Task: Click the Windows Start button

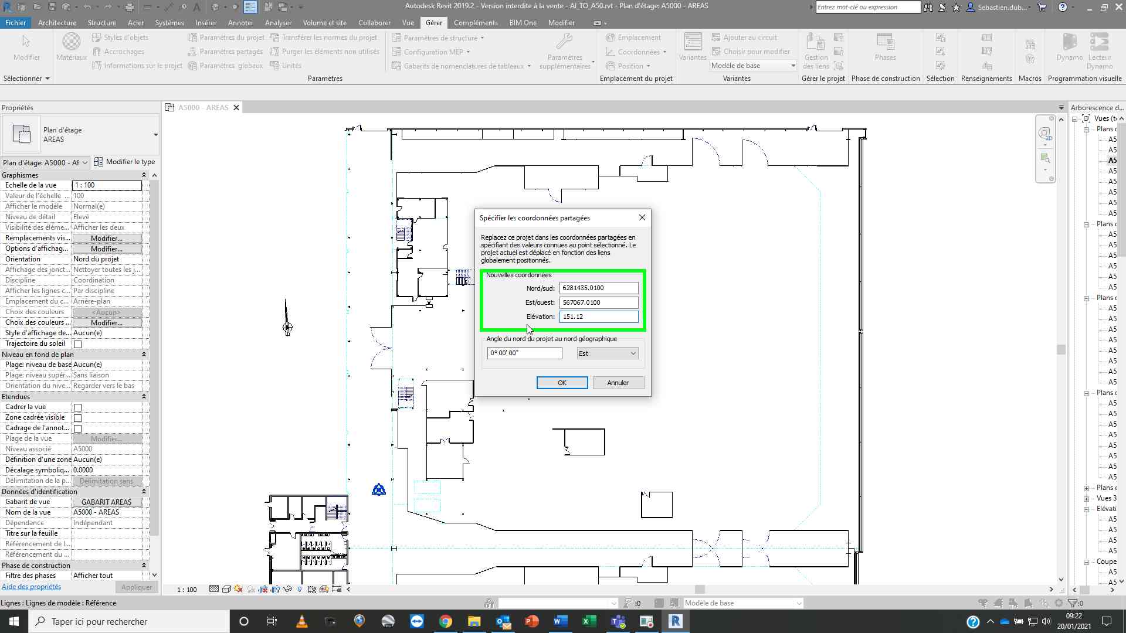Action: pyautogui.click(x=14, y=621)
